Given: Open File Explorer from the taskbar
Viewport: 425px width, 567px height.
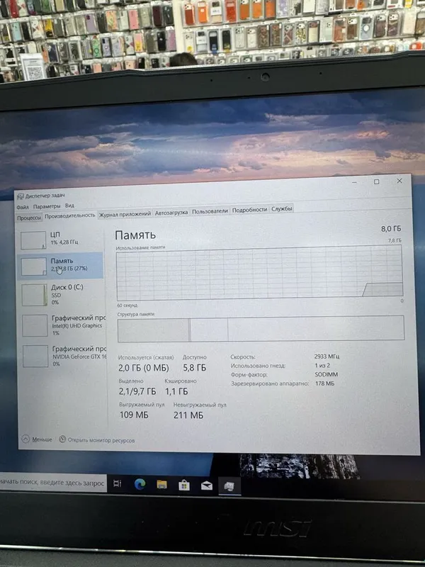Looking at the screenshot, I should pyautogui.click(x=161, y=485).
